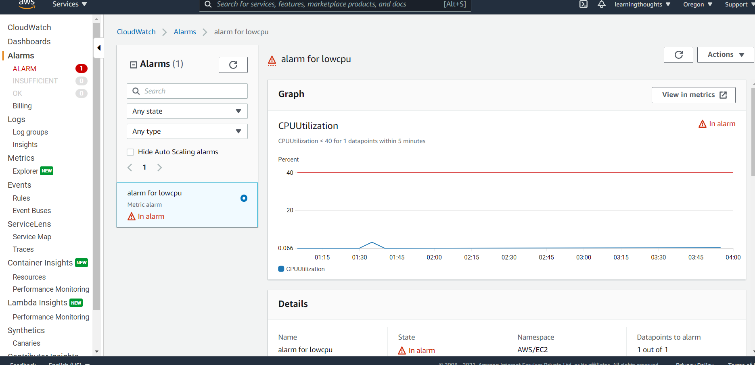Screen dimensions: 755x365
Task: Toggle Hide Auto Scaling alarms checkbox
Action: click(130, 152)
